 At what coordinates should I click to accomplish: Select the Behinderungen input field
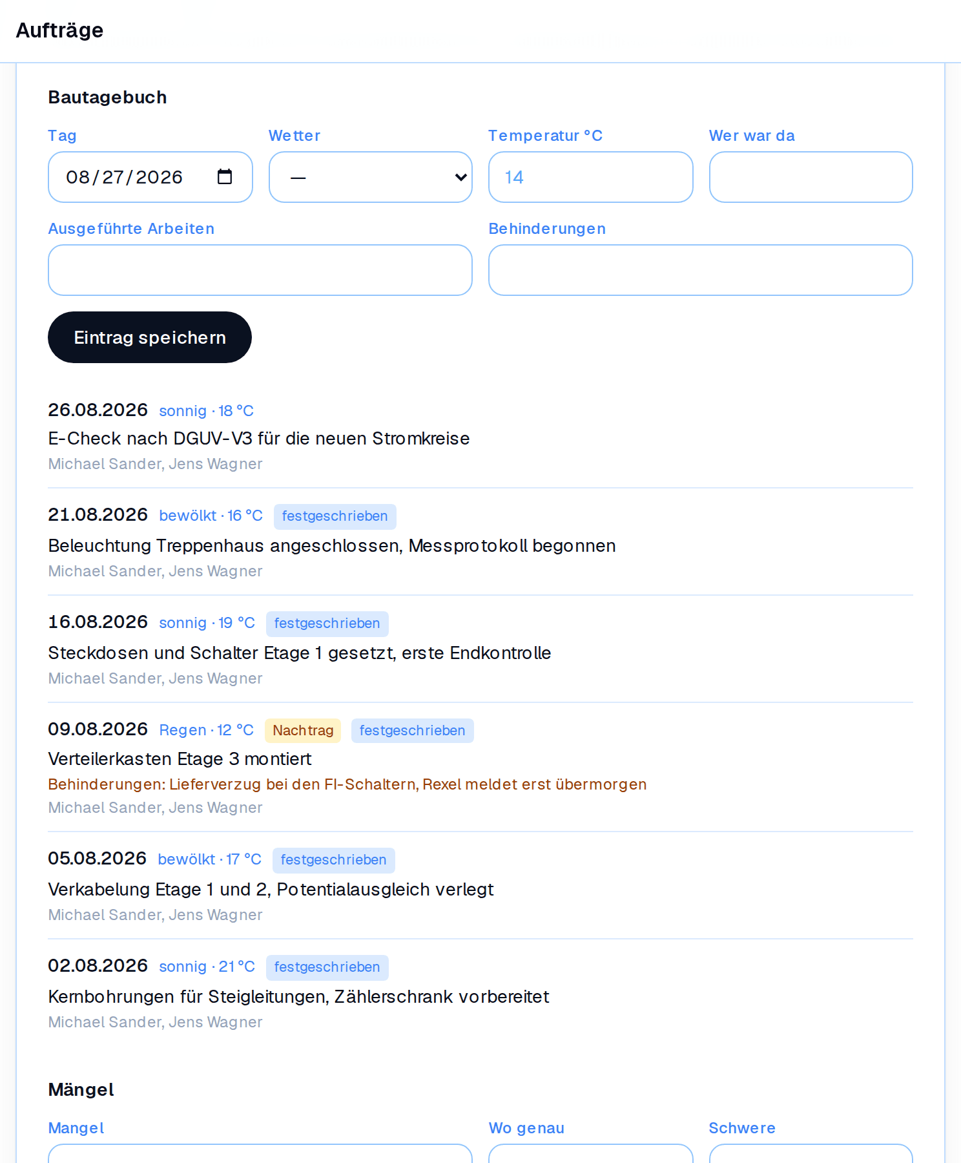coord(701,270)
